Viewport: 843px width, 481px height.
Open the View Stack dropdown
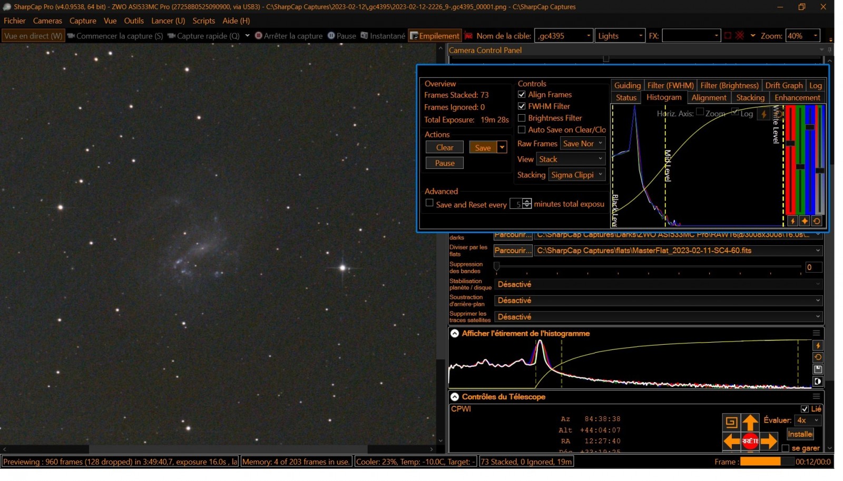(571, 159)
